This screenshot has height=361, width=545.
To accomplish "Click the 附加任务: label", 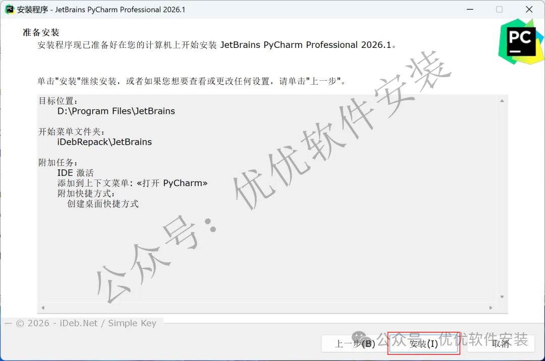I will click(58, 162).
